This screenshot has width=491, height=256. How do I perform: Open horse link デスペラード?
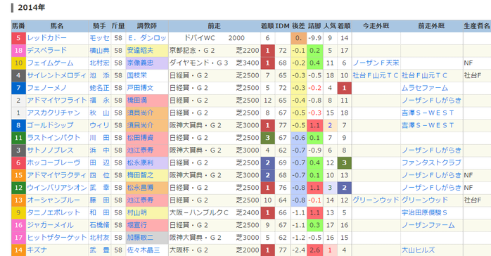[x=46, y=51]
